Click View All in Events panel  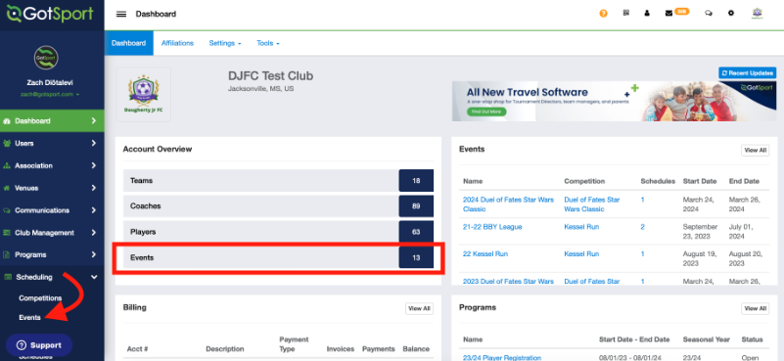[755, 150]
